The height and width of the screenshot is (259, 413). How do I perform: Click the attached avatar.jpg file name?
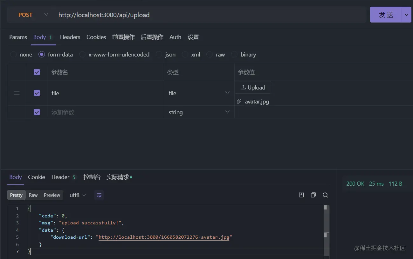coord(257,102)
